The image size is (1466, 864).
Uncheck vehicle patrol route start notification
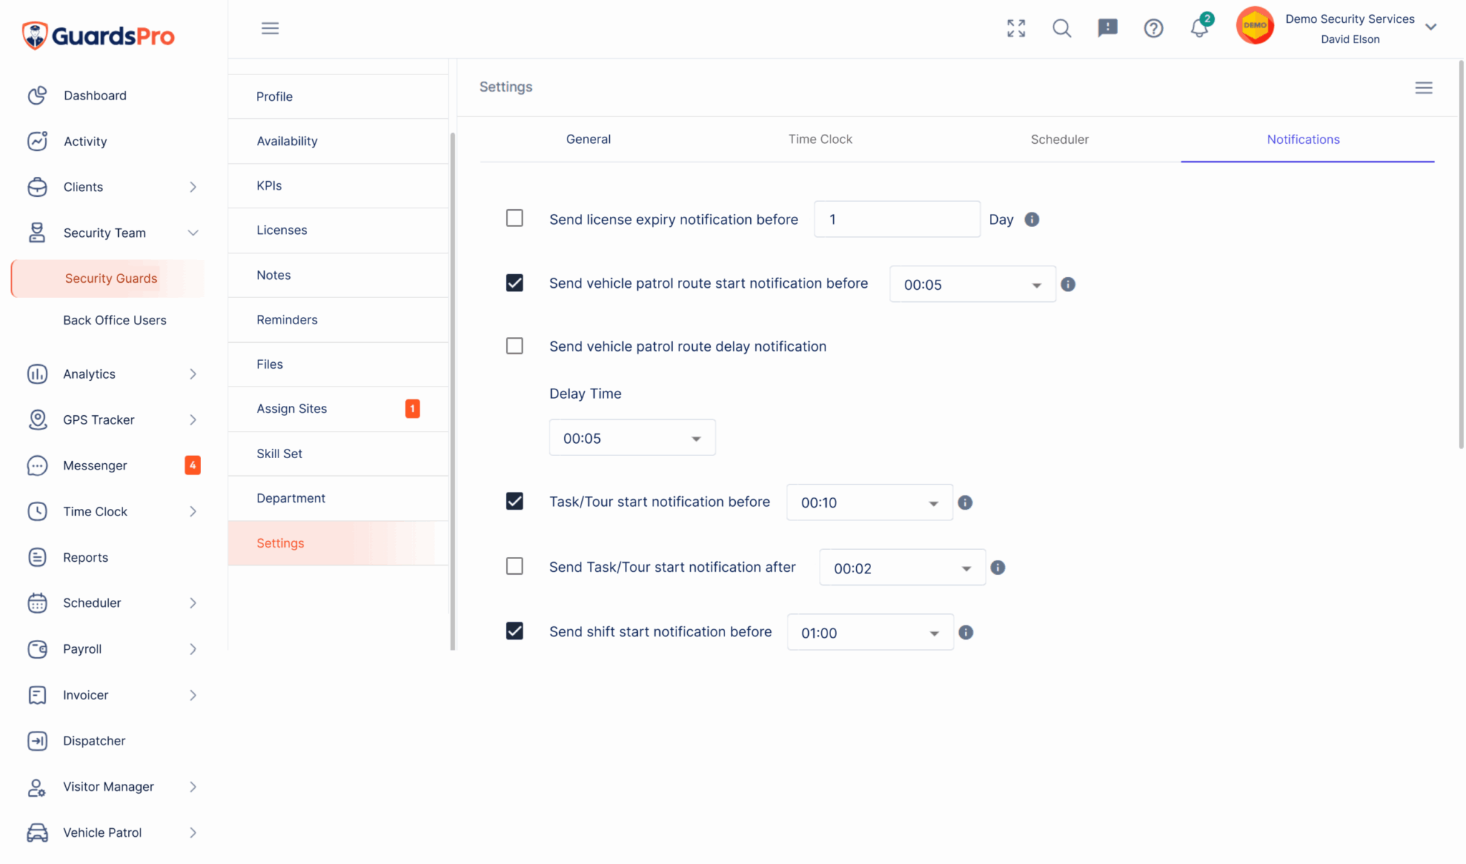pos(514,283)
